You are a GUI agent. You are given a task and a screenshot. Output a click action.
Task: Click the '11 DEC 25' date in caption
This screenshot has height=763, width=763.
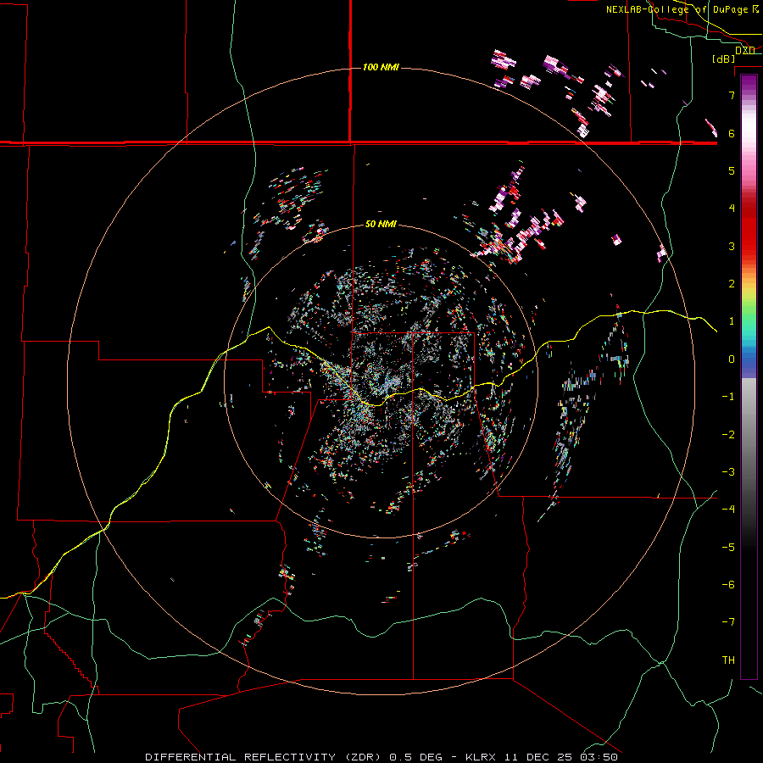tap(538, 757)
